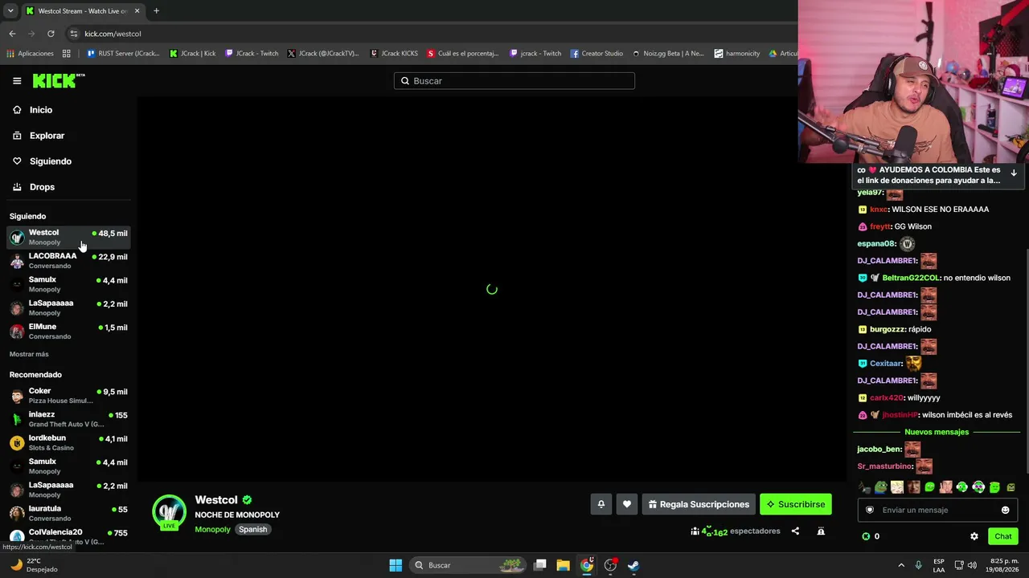Click the taskbar microphone icon
The height and width of the screenshot is (578, 1029).
pos(918,565)
